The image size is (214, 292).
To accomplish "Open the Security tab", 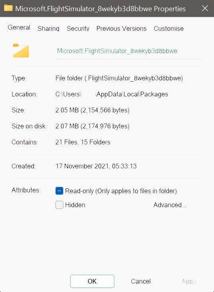I will point(78,28).
